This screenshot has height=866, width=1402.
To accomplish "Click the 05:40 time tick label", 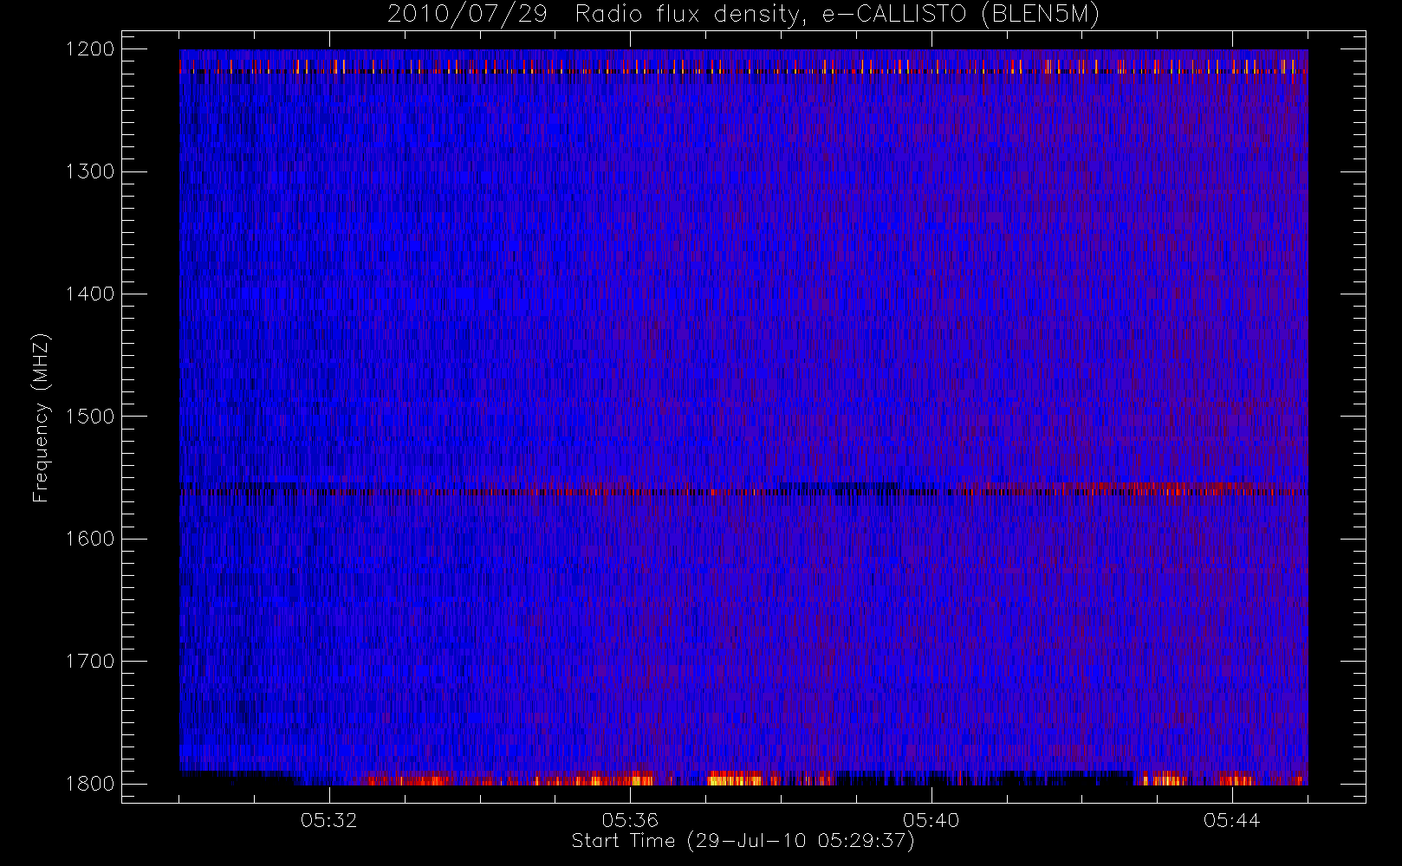I will (x=931, y=820).
